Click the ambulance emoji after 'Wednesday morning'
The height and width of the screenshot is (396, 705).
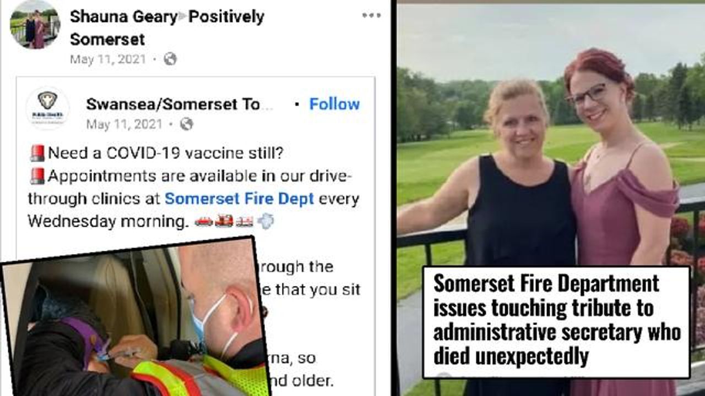[245, 221]
